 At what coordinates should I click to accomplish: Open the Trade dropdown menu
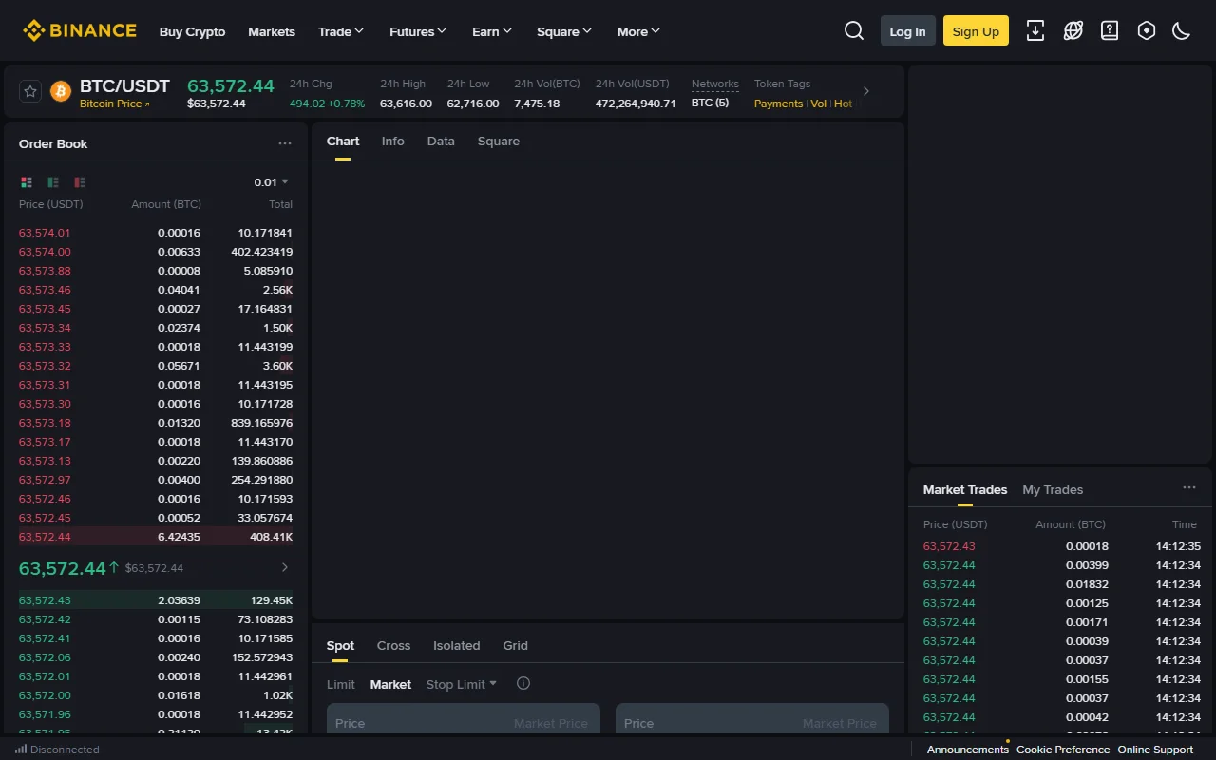coord(341,31)
